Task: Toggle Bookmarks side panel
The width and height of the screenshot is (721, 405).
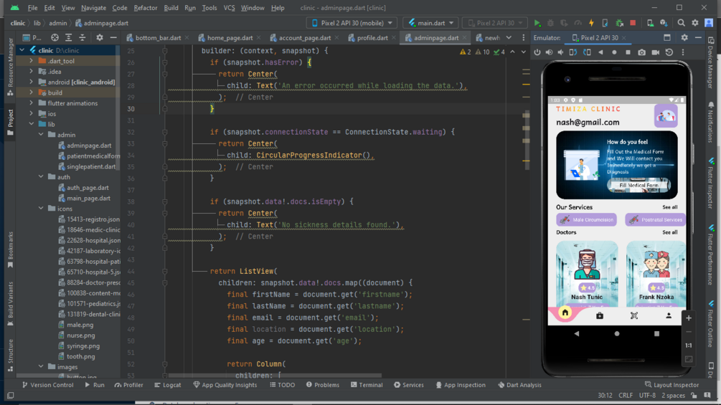Action: coord(10,250)
